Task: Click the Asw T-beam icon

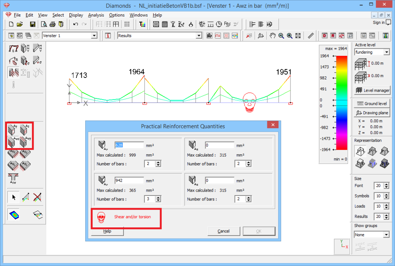Action: (13, 178)
